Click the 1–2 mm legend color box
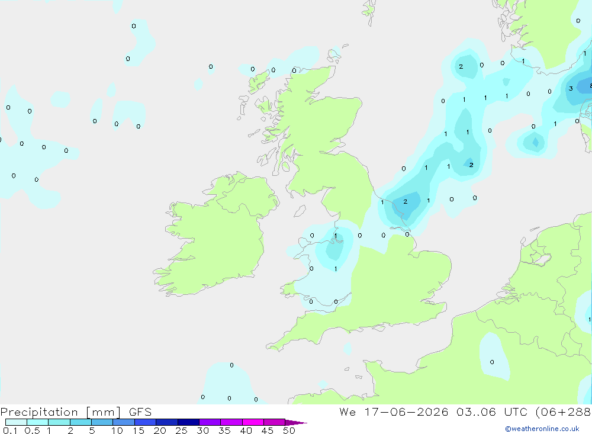This screenshot has height=434, width=592. 59,422
